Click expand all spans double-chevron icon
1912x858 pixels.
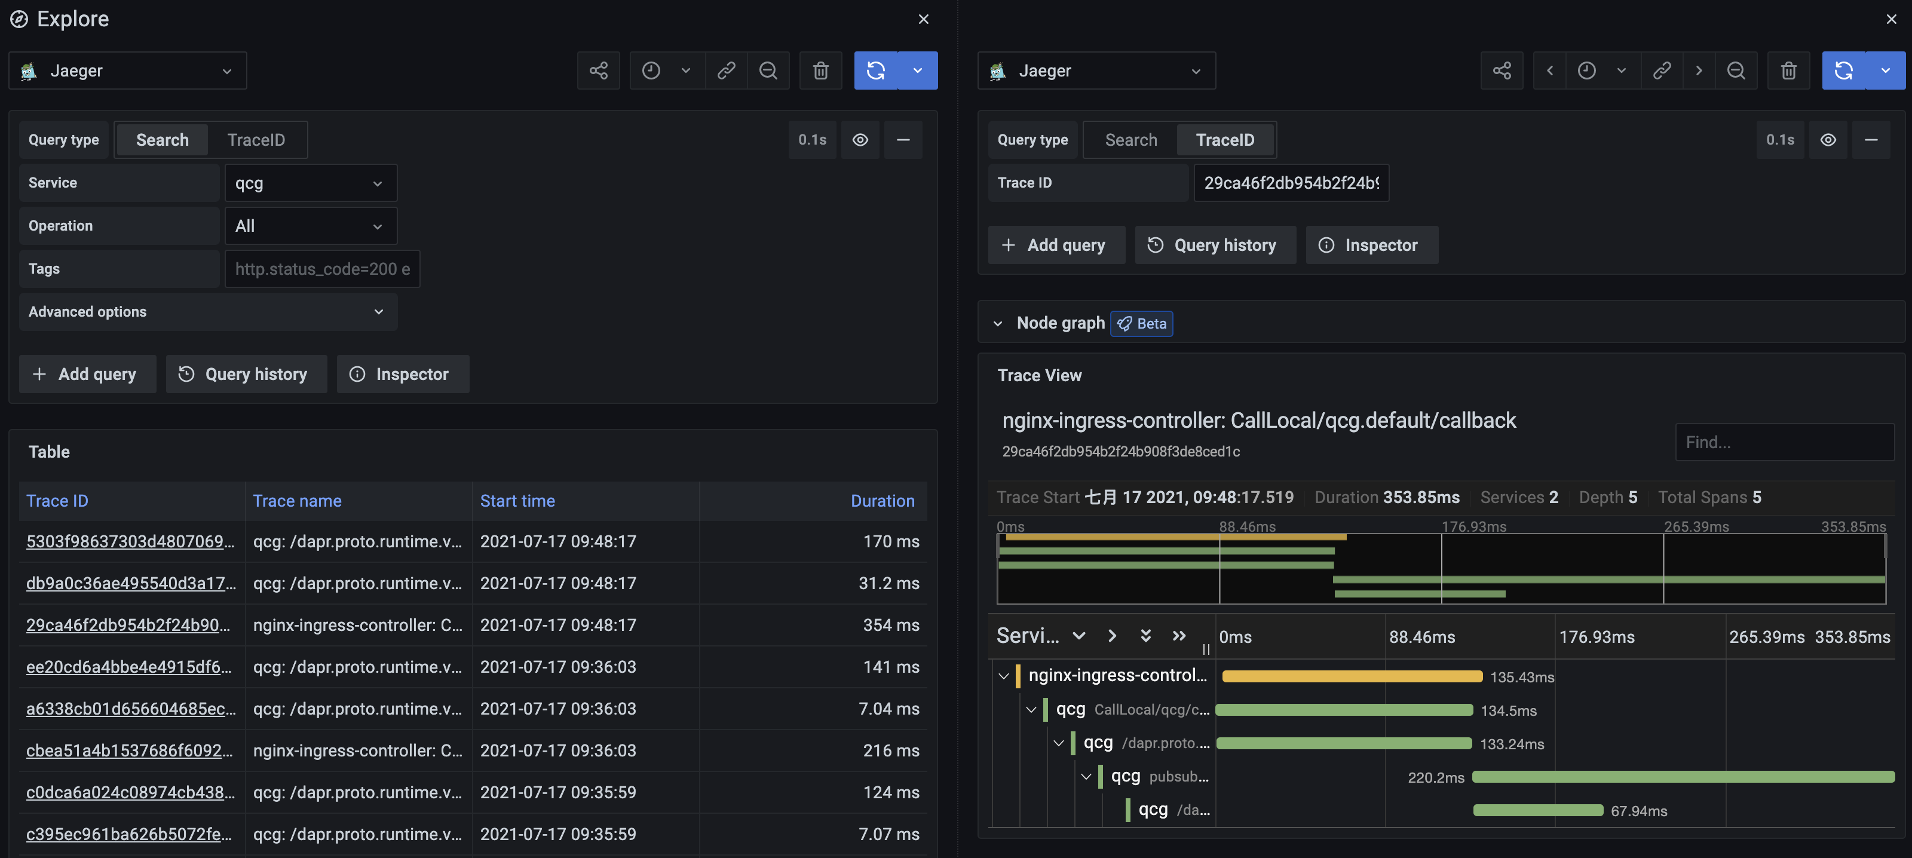1145,635
